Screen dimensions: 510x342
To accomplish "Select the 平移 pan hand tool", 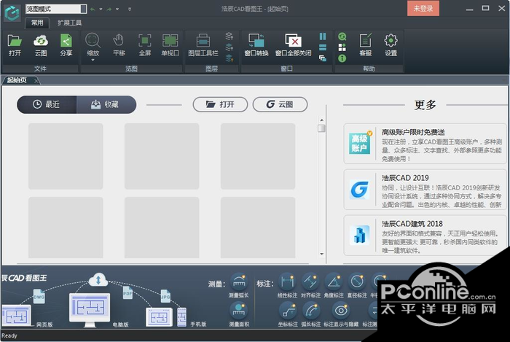I will pos(118,41).
